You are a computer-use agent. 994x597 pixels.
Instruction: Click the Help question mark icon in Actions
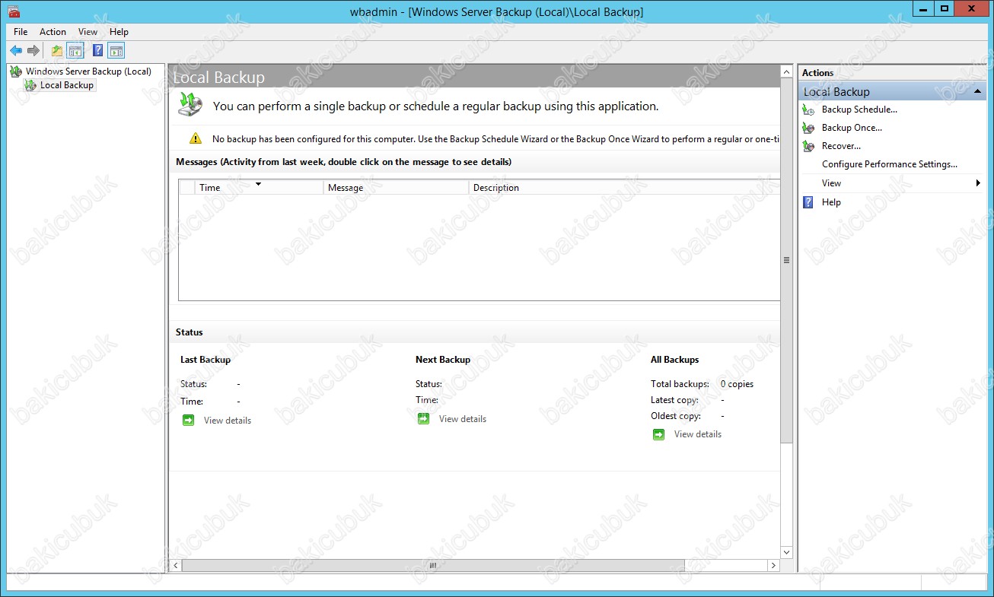click(x=808, y=202)
